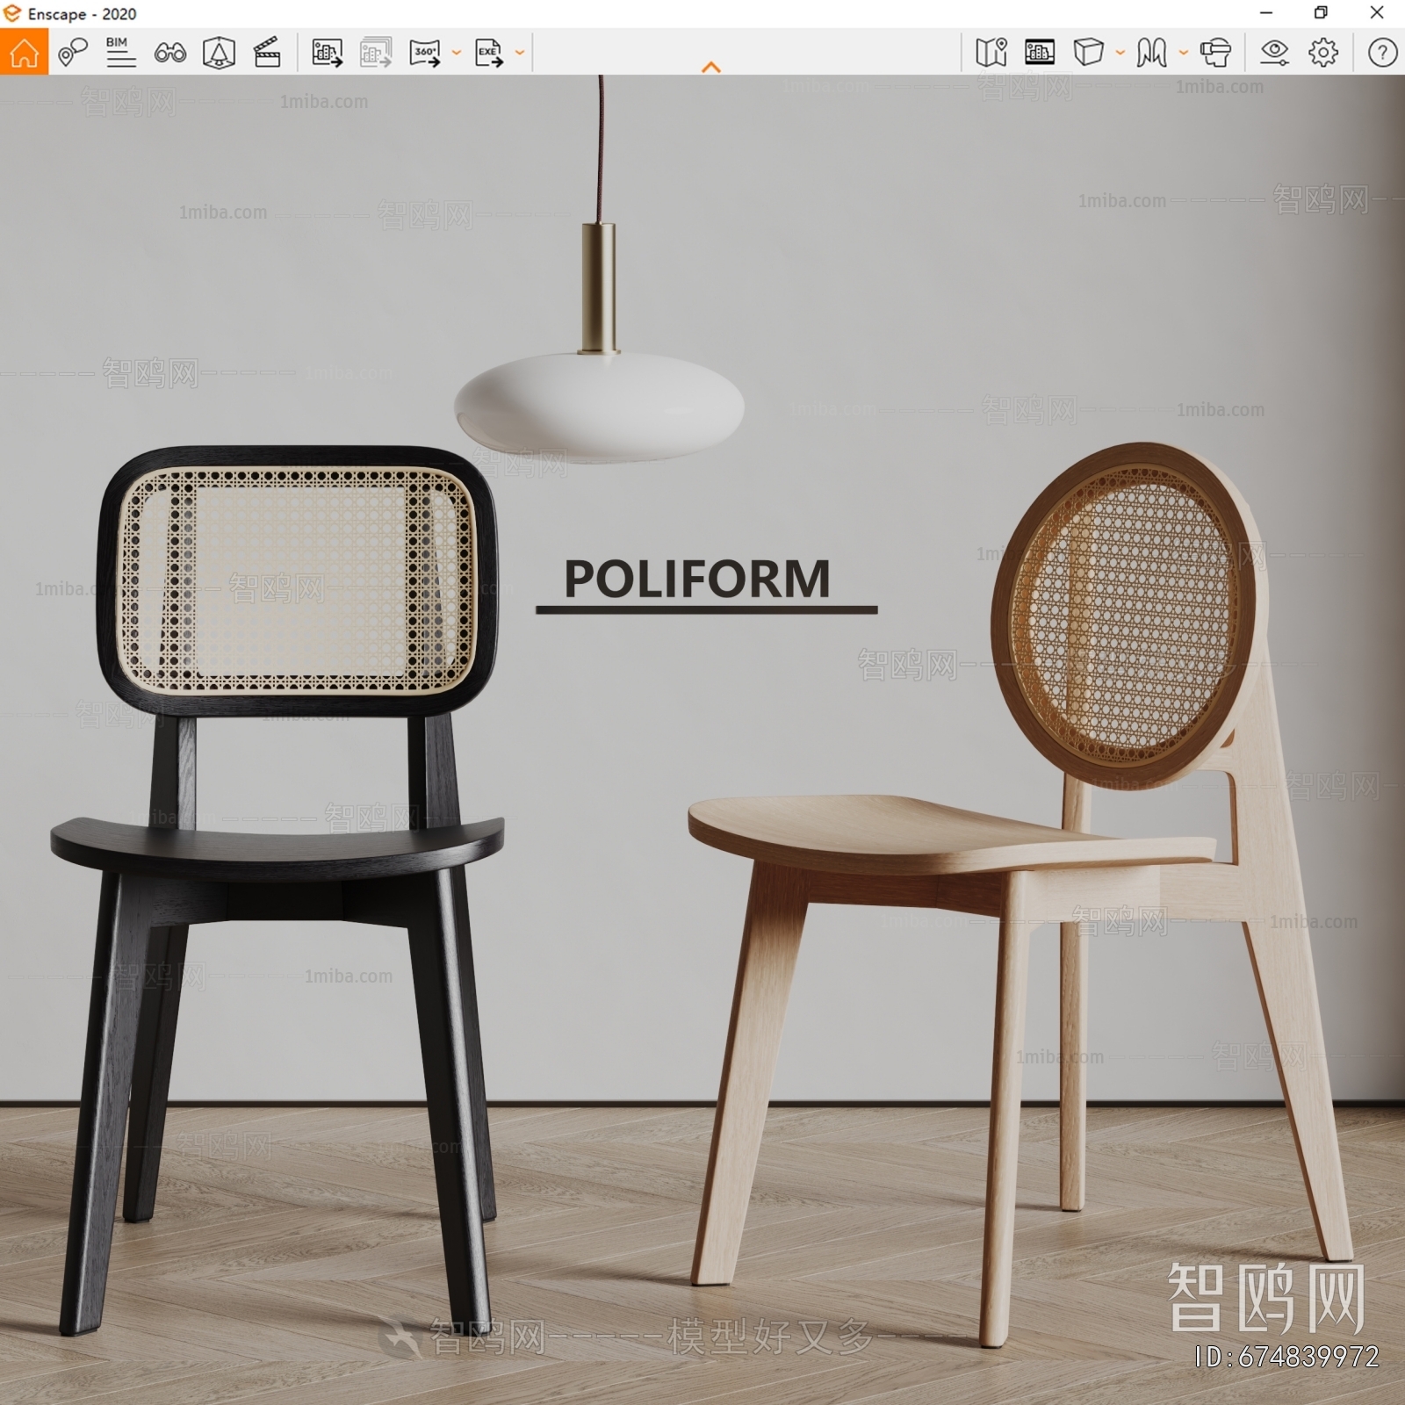The width and height of the screenshot is (1405, 1405).
Task: Toggle the walk/fly navigation mode icon
Action: pos(1151,53)
